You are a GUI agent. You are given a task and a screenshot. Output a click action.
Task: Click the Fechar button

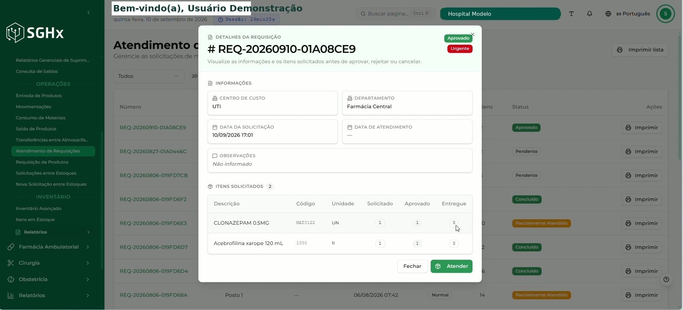(x=412, y=266)
